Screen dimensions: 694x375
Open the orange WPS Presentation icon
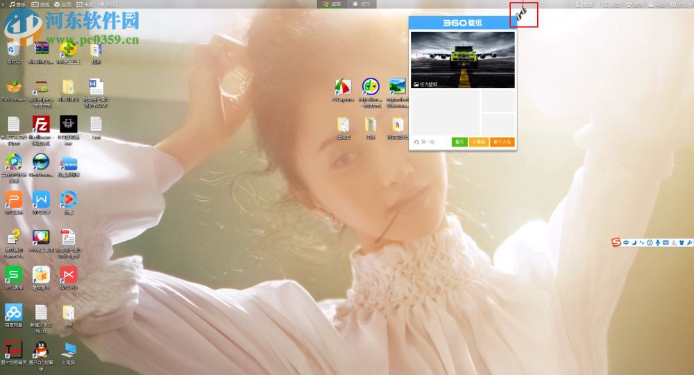tap(13, 200)
